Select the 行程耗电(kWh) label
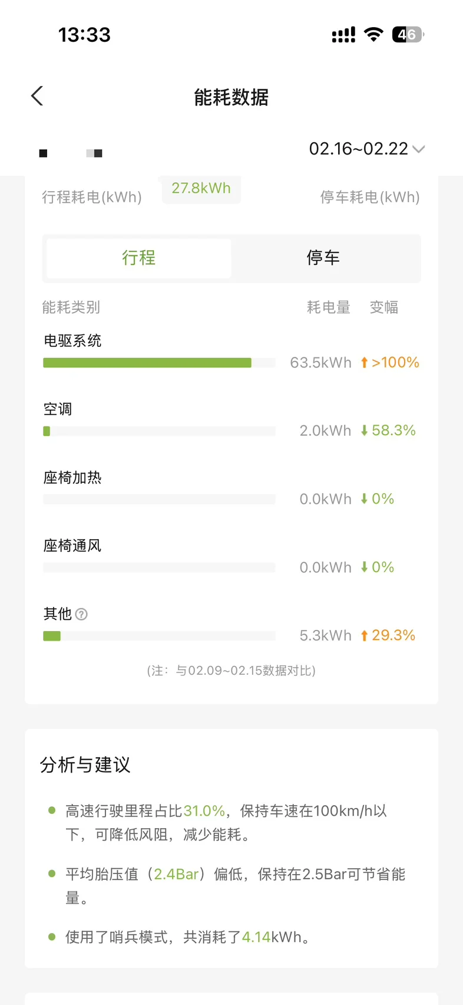 (92, 197)
